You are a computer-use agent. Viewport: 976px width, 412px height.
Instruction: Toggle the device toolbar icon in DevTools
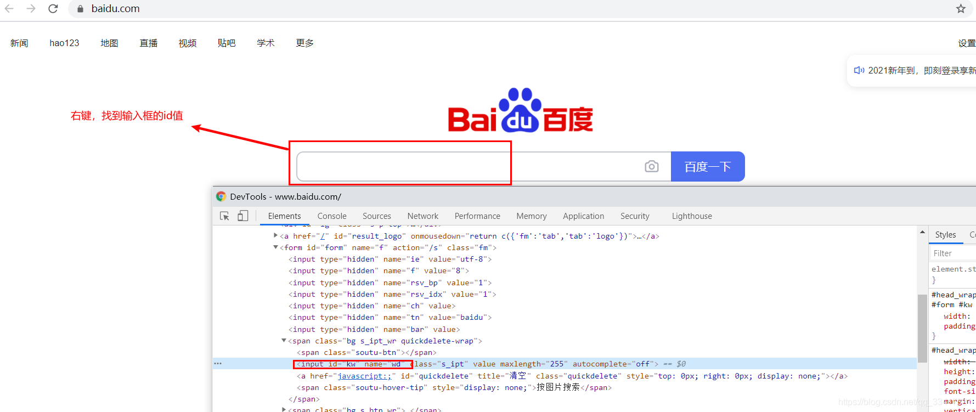tap(242, 216)
